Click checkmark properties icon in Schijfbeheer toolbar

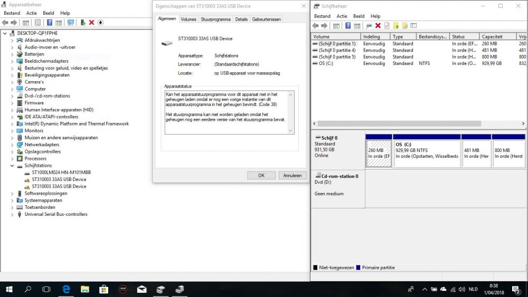tap(386, 25)
